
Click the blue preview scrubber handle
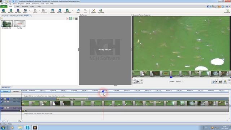coord(171,77)
